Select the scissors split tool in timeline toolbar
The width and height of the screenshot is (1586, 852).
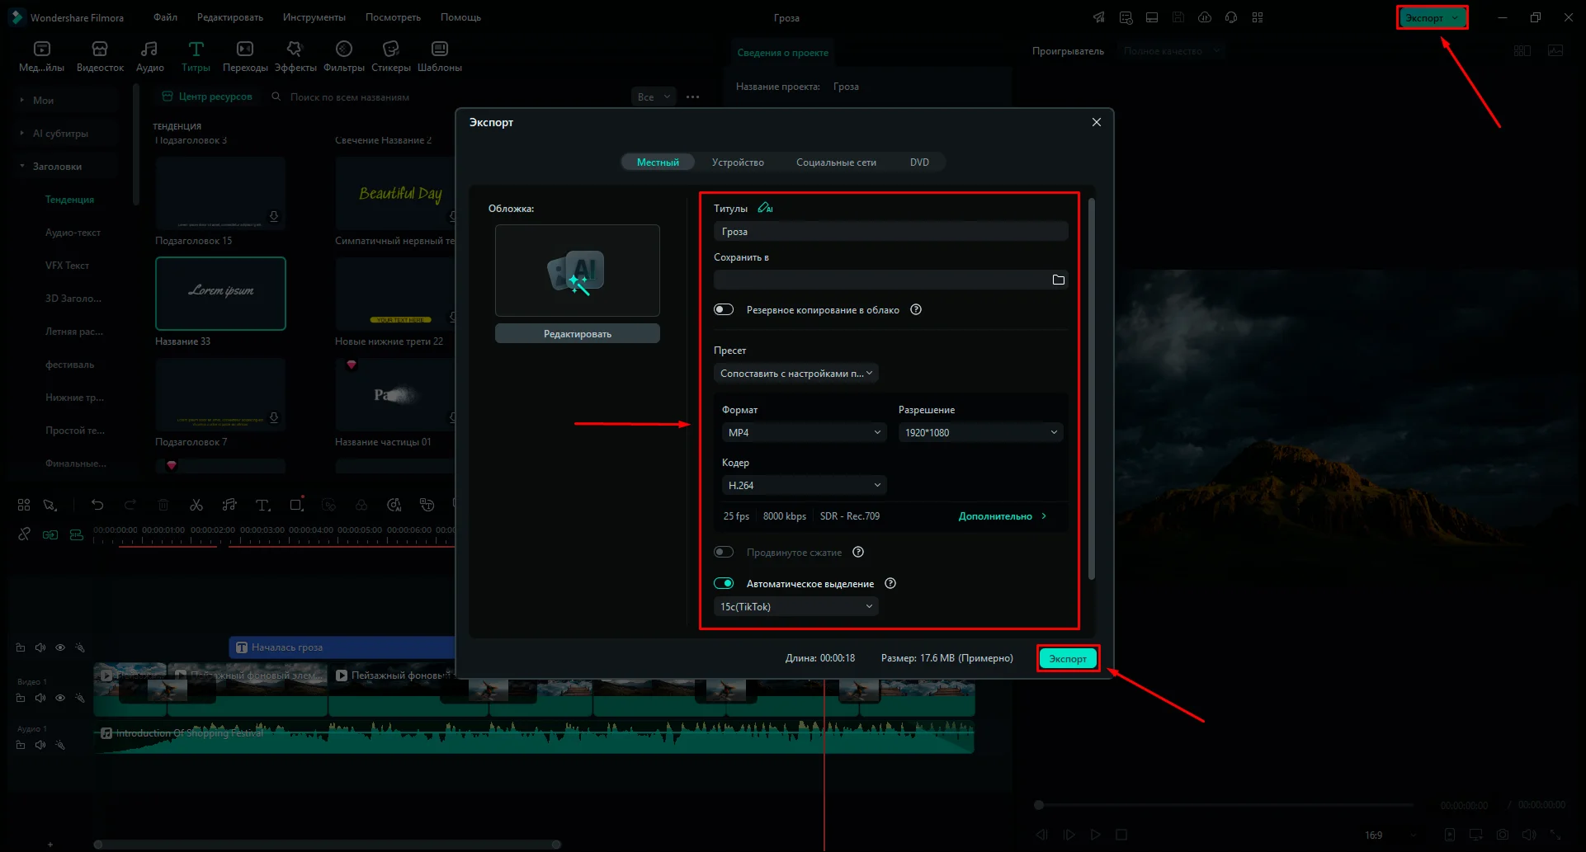click(196, 505)
